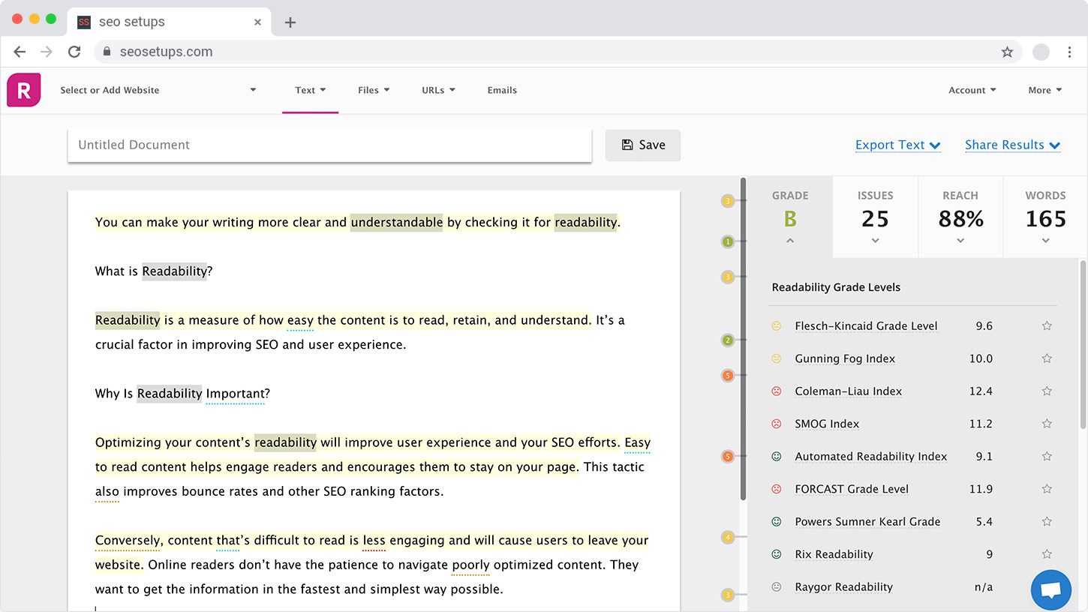Open a new browser tab
The height and width of the screenshot is (612, 1088).
coord(290,22)
